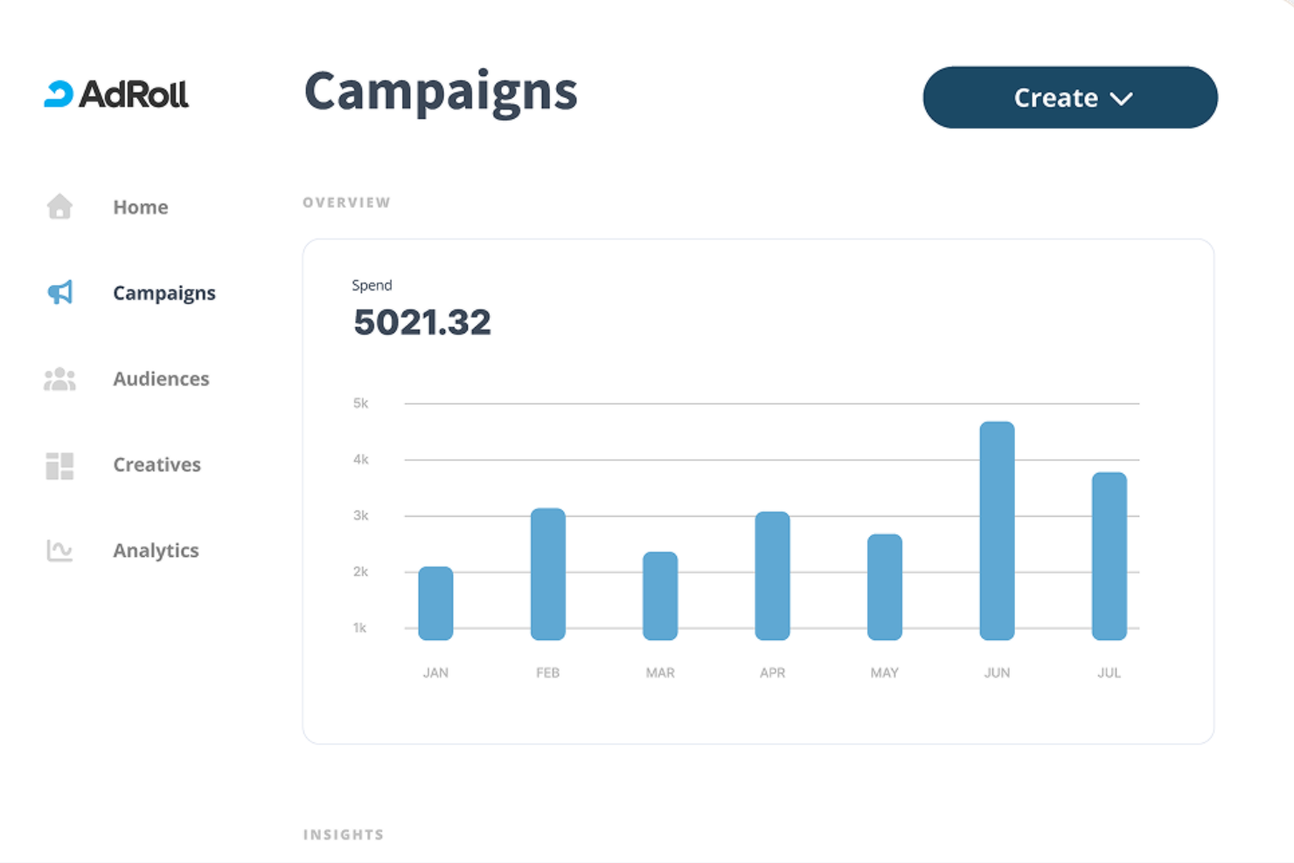Switch to the Campaigns section
1294x863 pixels.
[x=163, y=292]
